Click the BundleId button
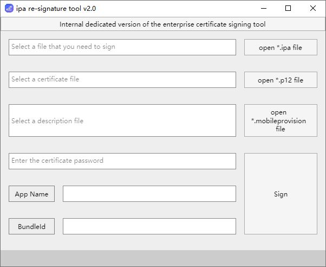This screenshot has width=326, height=267. click(31, 226)
